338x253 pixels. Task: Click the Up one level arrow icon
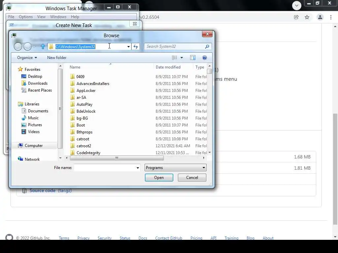(43, 46)
